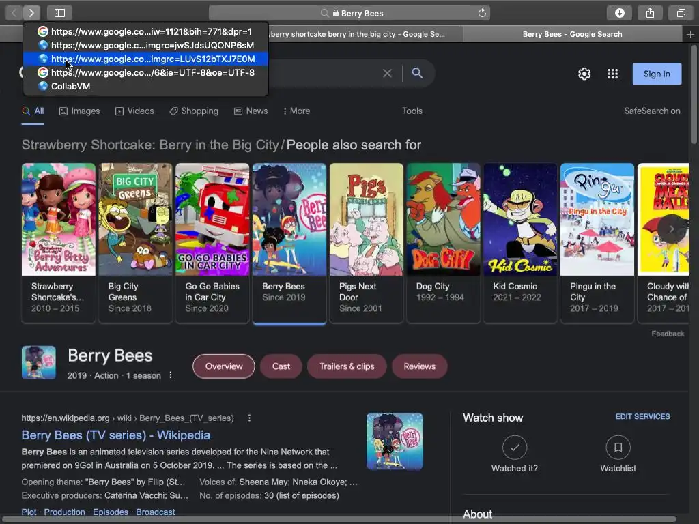Select the All search filter

[x=33, y=111]
